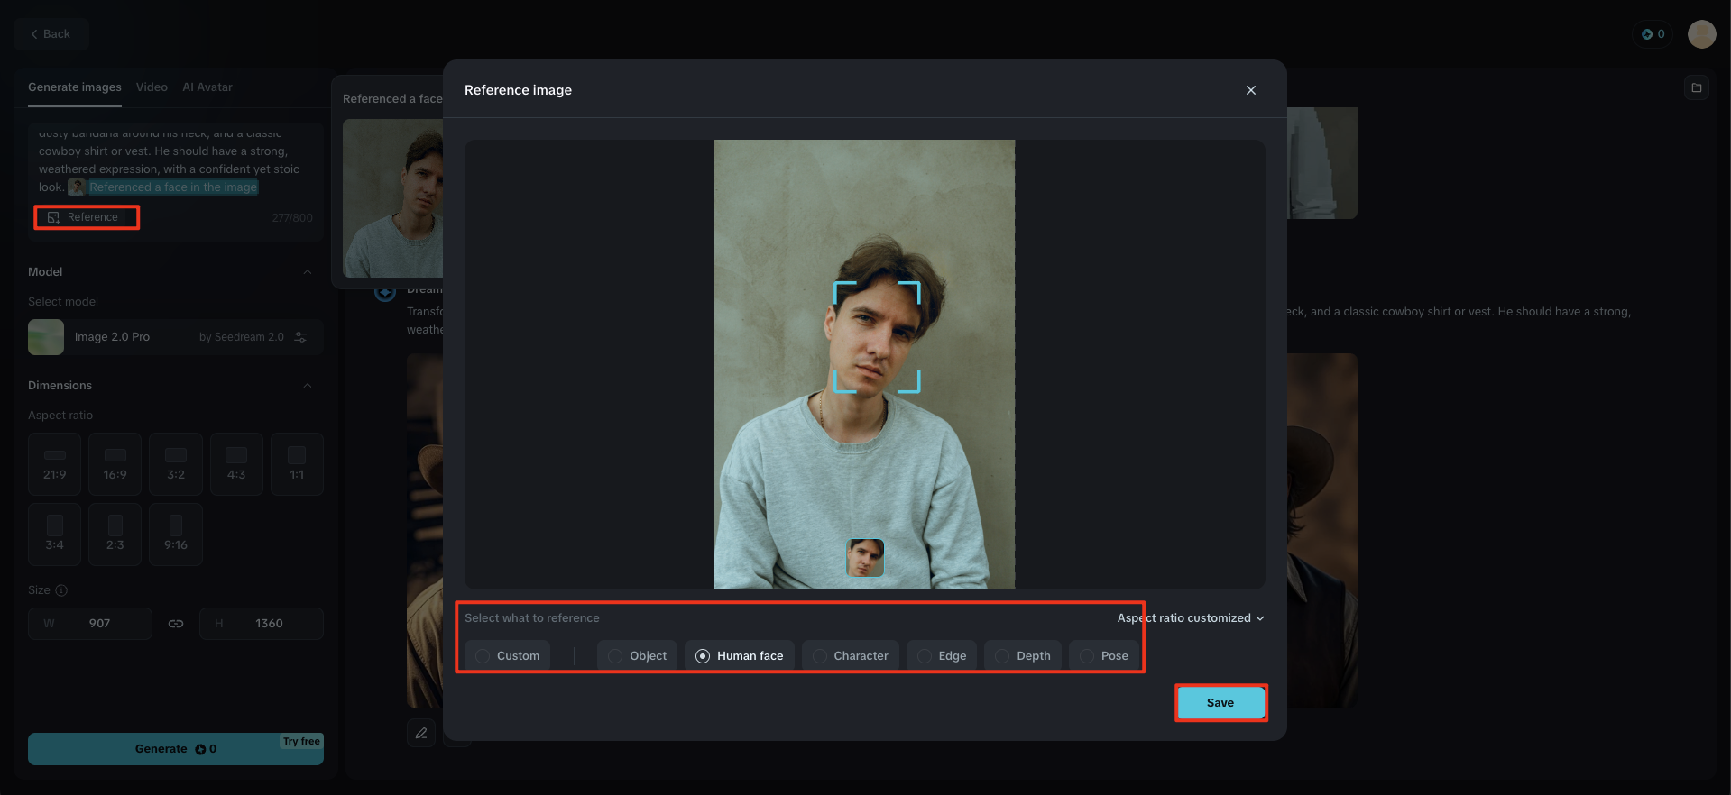Switch to the AI Avatar tab

click(207, 87)
